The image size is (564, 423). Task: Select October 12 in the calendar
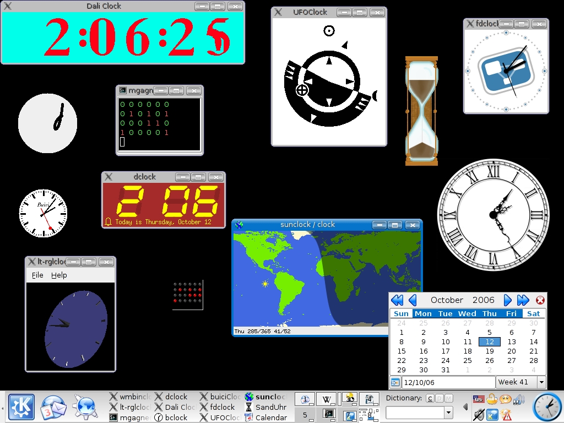point(490,341)
